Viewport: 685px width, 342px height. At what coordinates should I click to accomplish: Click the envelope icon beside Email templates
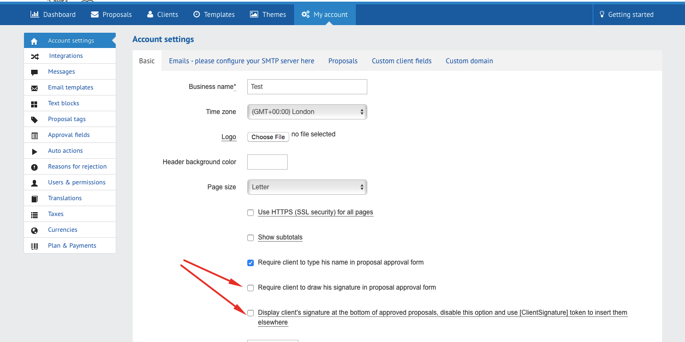tap(34, 88)
